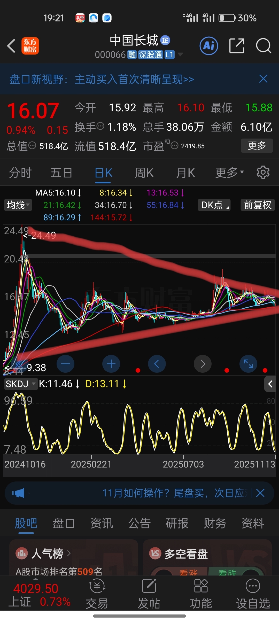Screen dimensions: 279x623
Task: Tap the 看涨 bullish button
Action: [188, 573]
